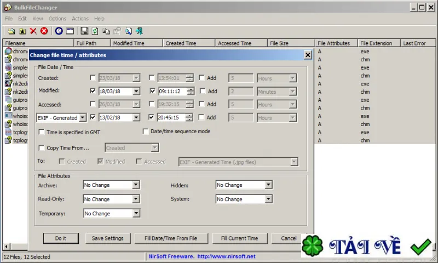Image resolution: width=438 pixels, height=263 pixels.
Task: Toggle 'Time is specified in GMT'
Action: coord(42,132)
